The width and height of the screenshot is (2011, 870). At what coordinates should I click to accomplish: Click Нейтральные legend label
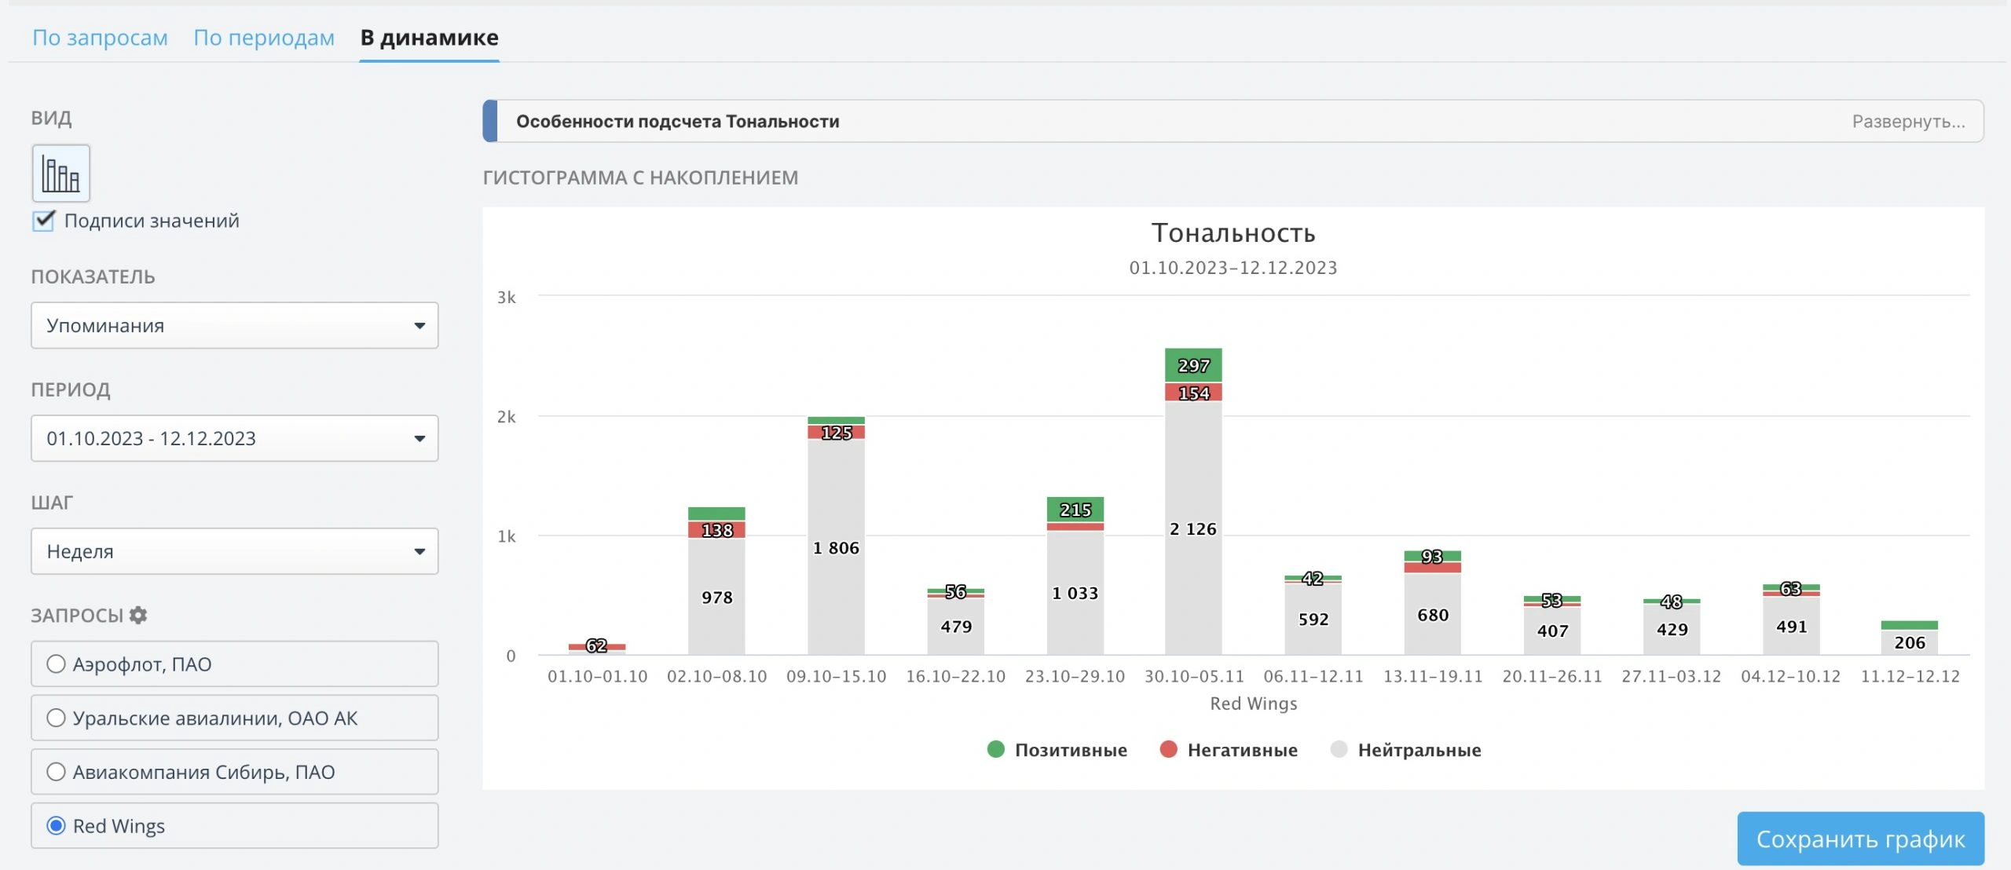click(x=1419, y=750)
